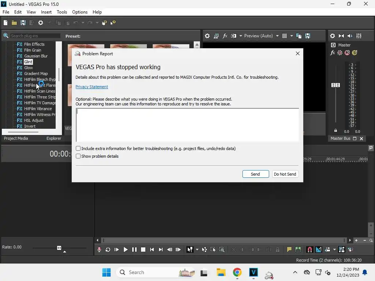Click the New project icon
375x281 pixels.
[5, 23]
